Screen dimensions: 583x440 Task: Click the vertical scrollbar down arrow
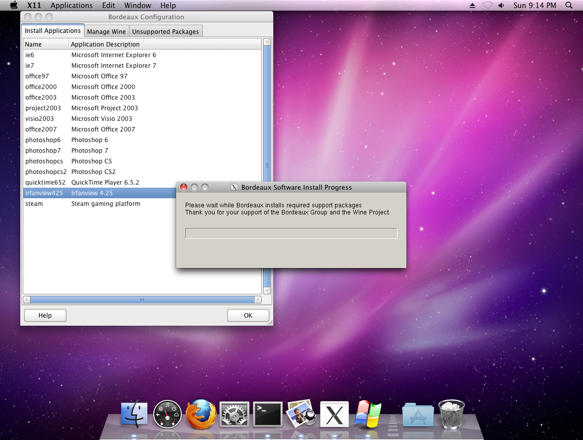267,290
